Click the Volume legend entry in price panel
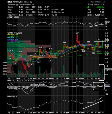The width and height of the screenshot is (112, 114). click(x=15, y=42)
